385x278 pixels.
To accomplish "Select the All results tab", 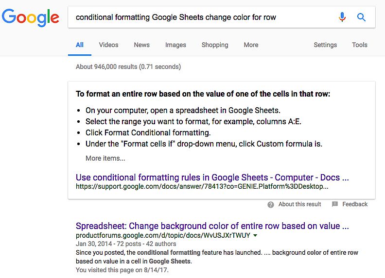I will pos(80,45).
